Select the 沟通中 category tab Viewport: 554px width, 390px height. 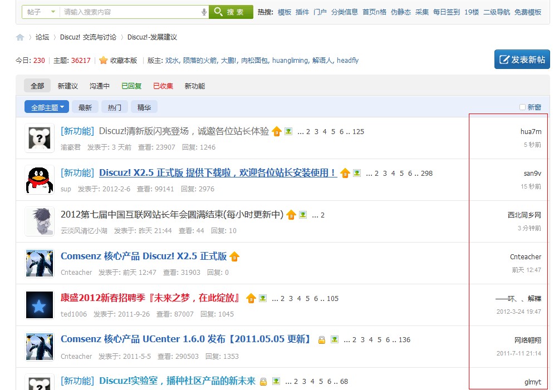tap(99, 86)
